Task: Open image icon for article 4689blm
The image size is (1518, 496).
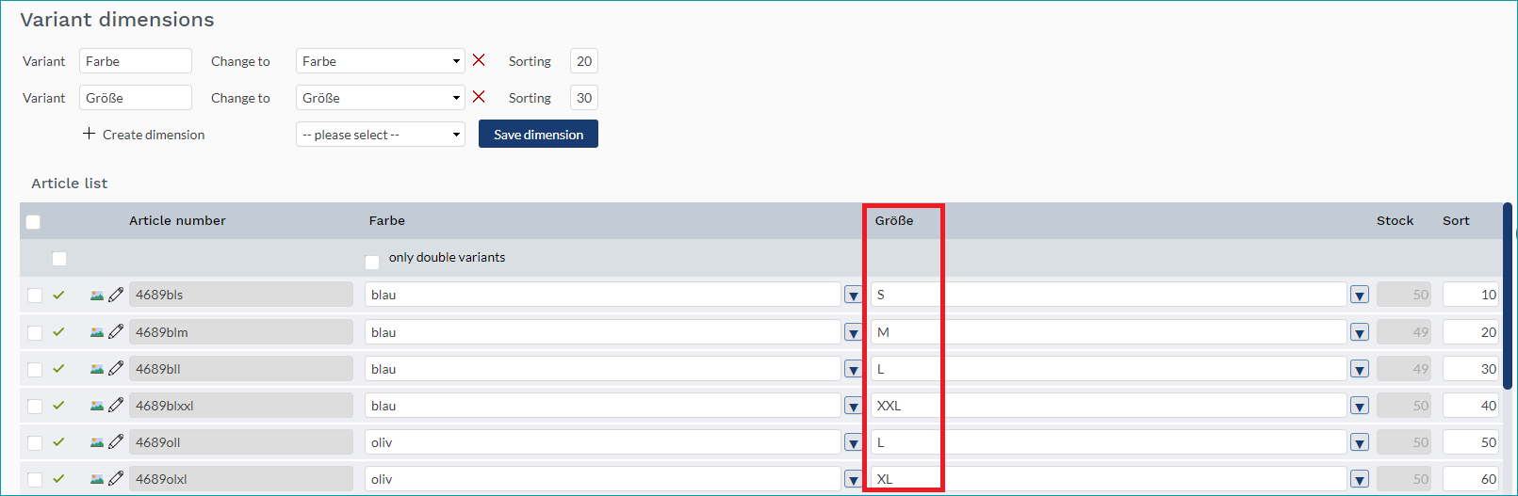Action: [x=97, y=331]
